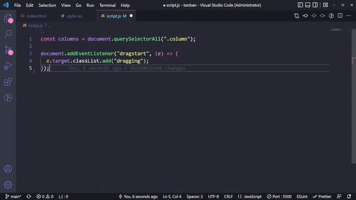The image size is (356, 200).
Task: Open the Help menu
Action: click(x=125, y=5)
